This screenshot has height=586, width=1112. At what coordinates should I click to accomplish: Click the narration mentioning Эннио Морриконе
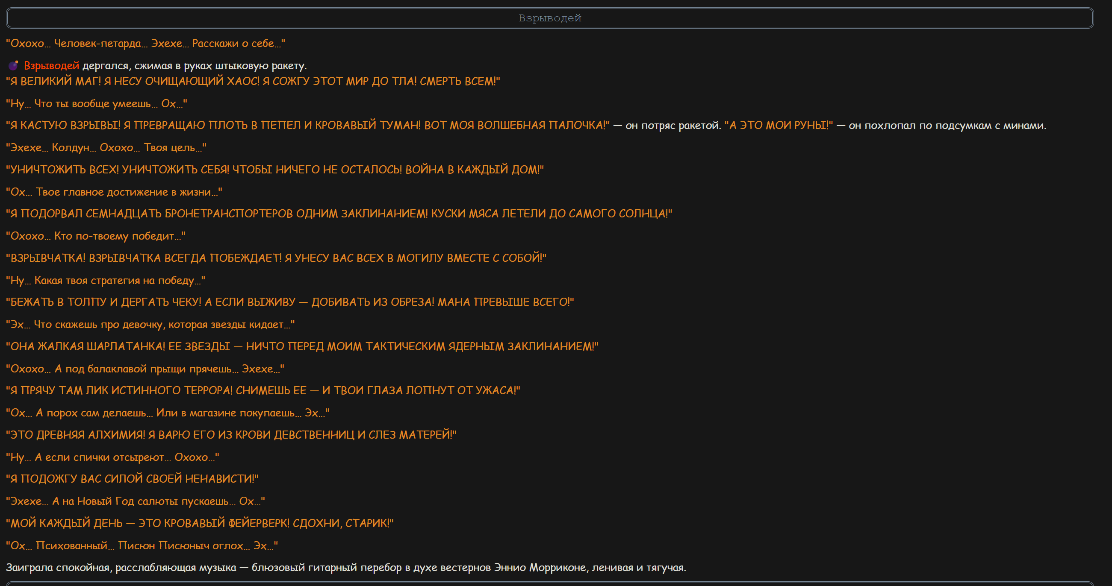tap(346, 568)
